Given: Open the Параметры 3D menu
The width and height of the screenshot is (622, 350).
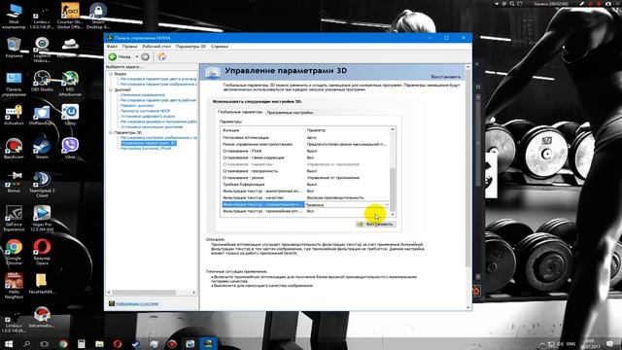Looking at the screenshot, I should coord(190,47).
